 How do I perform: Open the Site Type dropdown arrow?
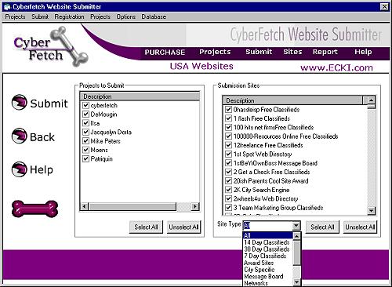coord(296,226)
